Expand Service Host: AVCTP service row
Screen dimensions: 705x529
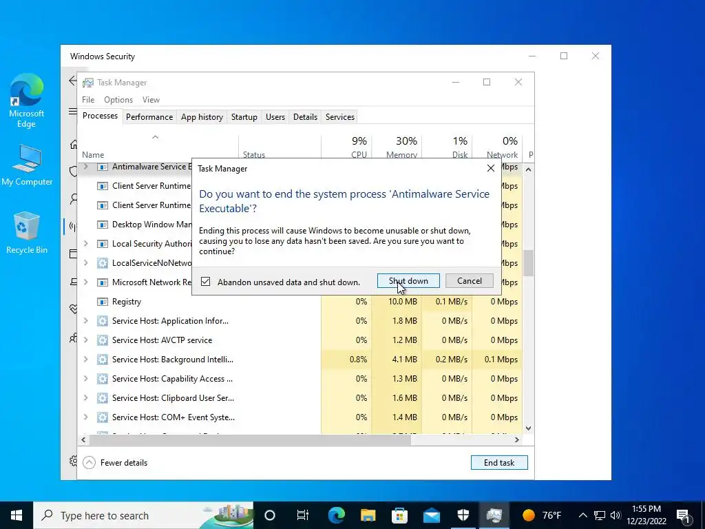[x=86, y=340]
